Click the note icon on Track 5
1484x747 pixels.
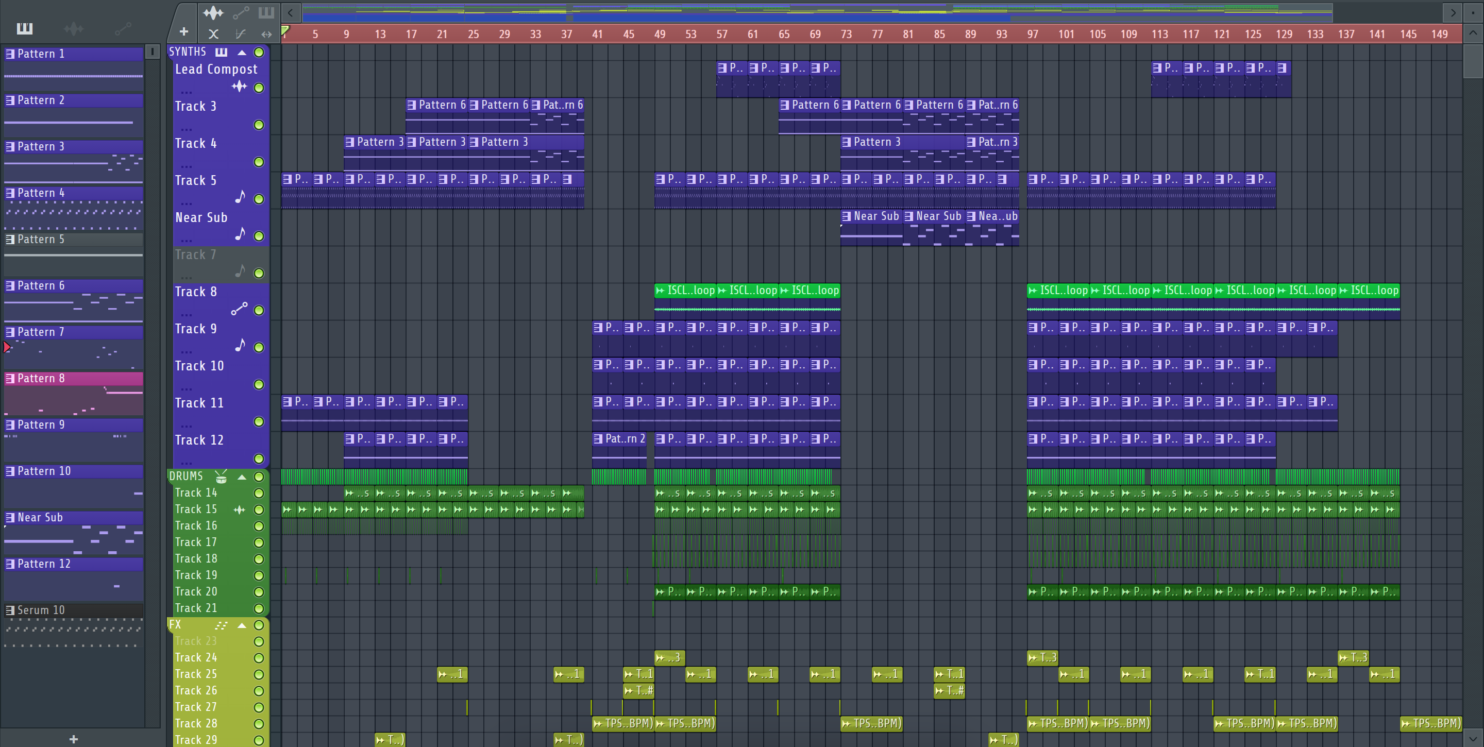coord(240,197)
